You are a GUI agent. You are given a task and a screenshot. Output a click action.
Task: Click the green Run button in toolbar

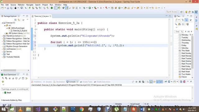pos(90,8)
